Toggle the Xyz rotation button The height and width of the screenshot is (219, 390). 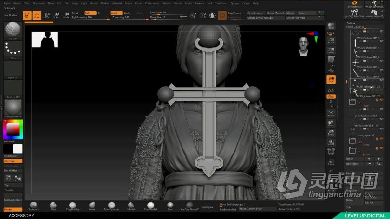(331, 96)
